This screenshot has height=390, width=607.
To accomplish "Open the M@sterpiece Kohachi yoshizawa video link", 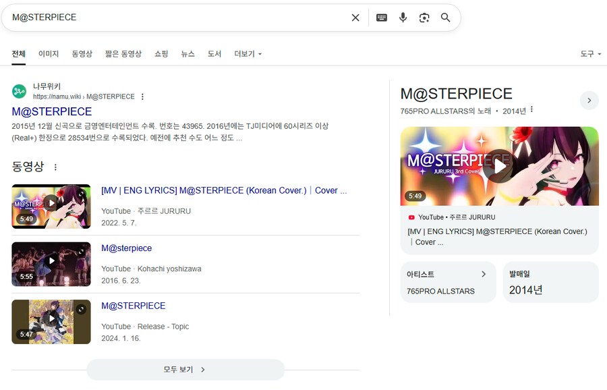I will pos(127,248).
